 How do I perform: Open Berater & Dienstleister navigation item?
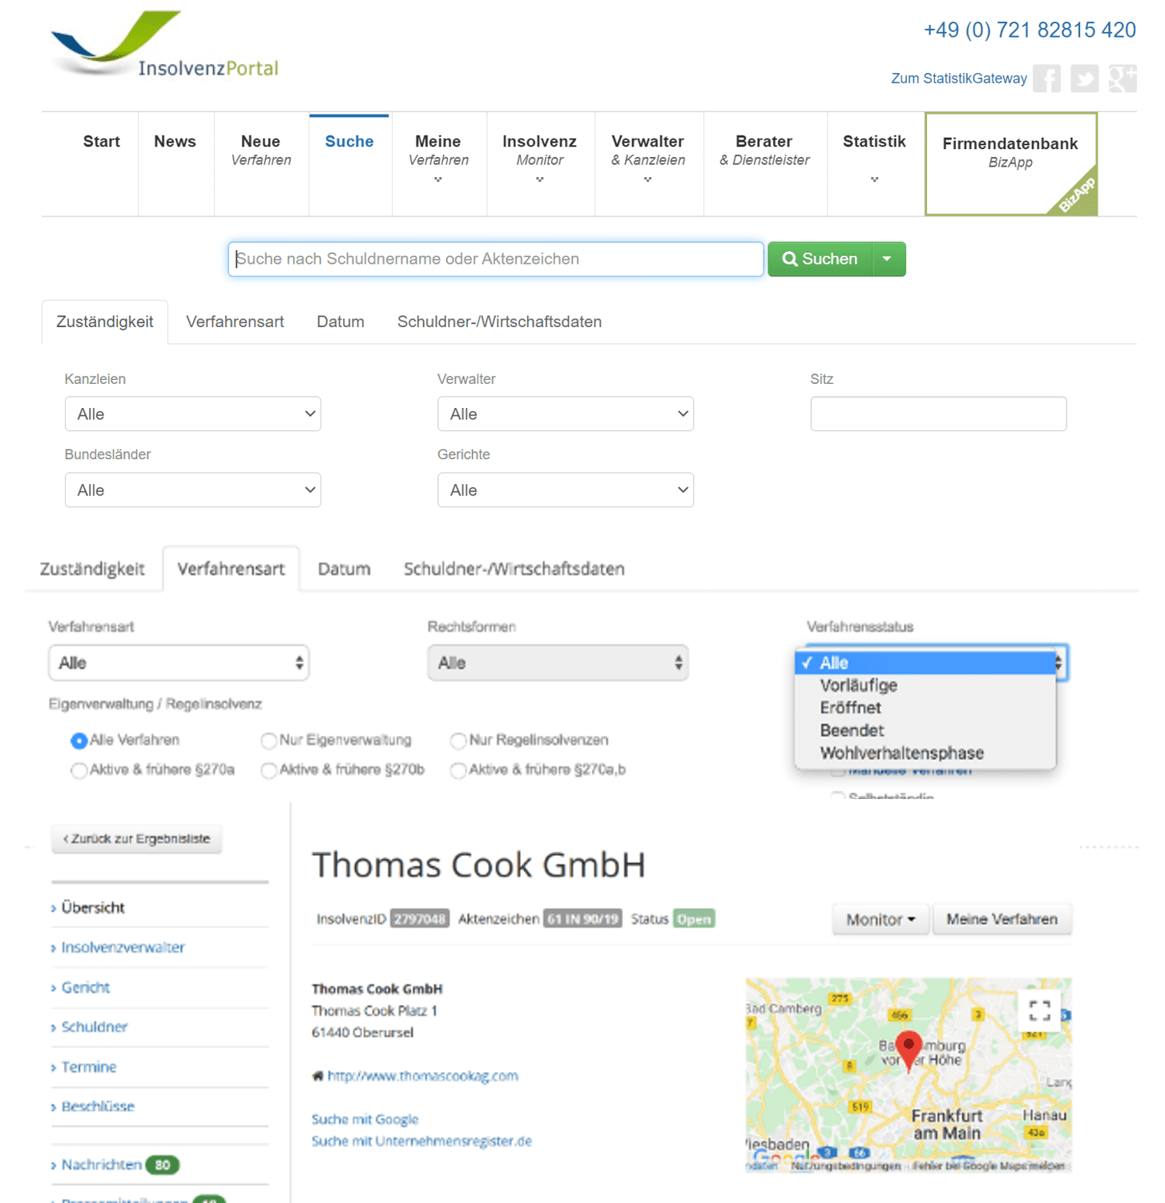pyautogui.click(x=764, y=150)
